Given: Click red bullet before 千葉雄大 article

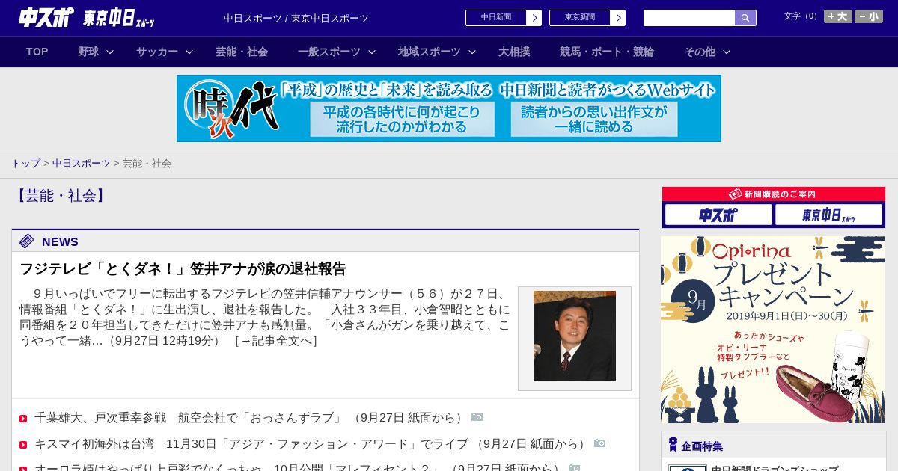Looking at the screenshot, I should pyautogui.click(x=23, y=419).
